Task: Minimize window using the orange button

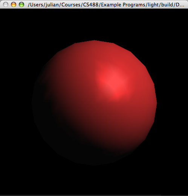Action: (14, 5)
